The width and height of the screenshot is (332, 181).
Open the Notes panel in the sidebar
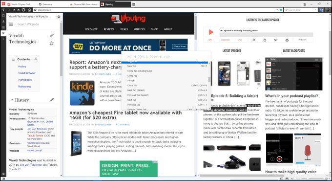(3, 27)
